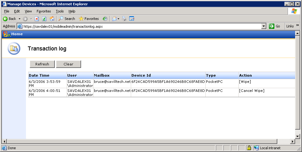Viewport: 302px width, 152px height.
Task: Open the File menu
Action: tap(7, 11)
